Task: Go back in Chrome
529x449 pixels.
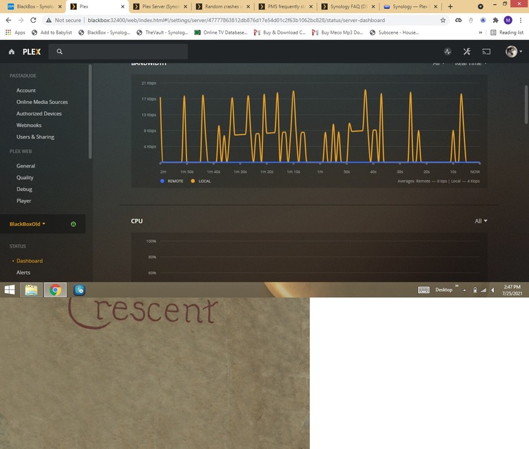Action: coord(8,20)
